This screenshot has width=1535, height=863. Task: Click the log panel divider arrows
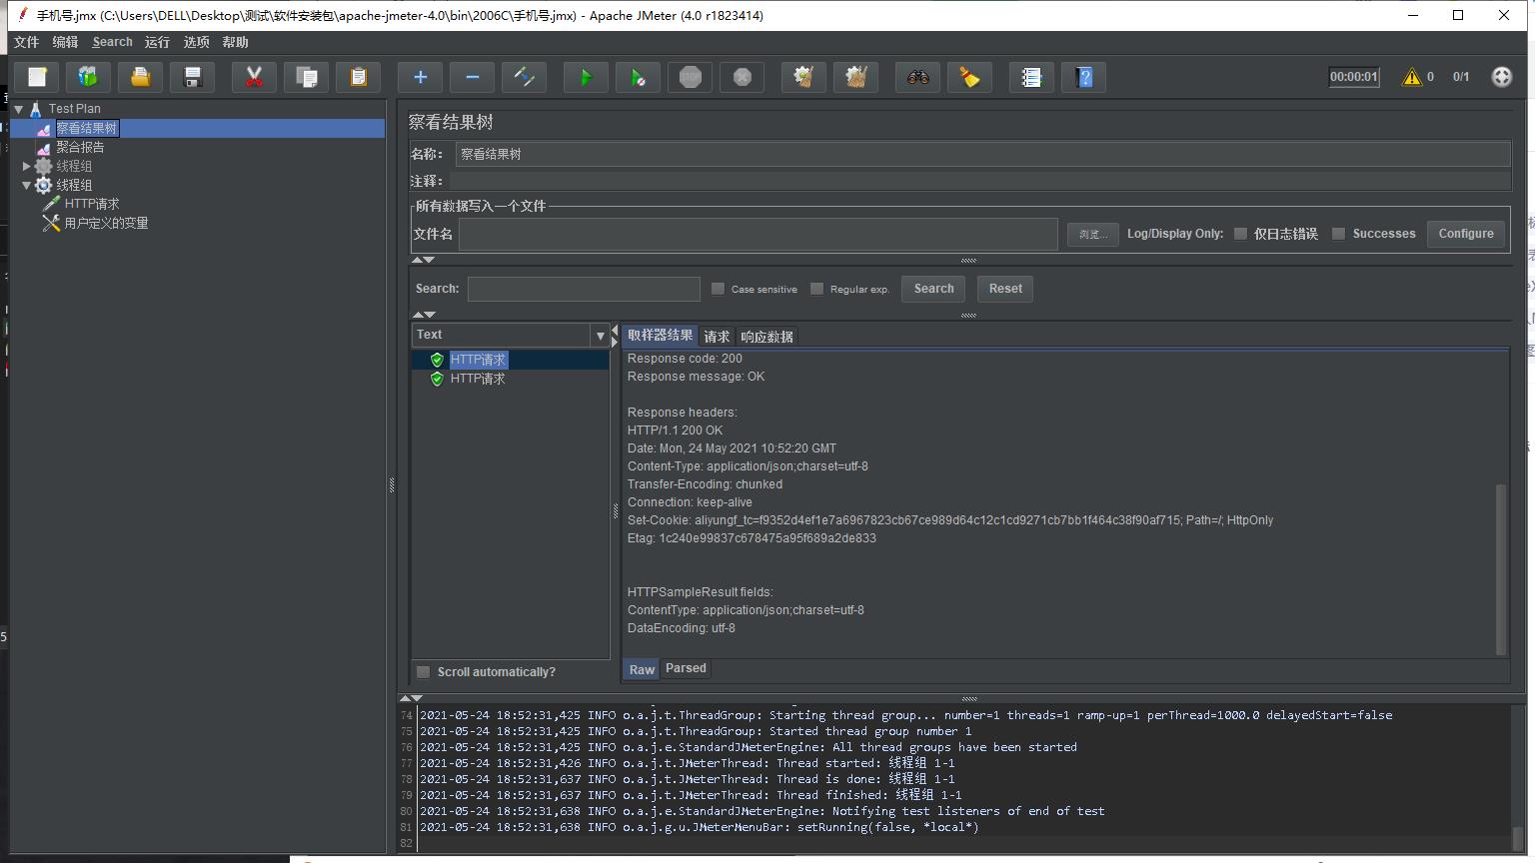click(x=411, y=698)
